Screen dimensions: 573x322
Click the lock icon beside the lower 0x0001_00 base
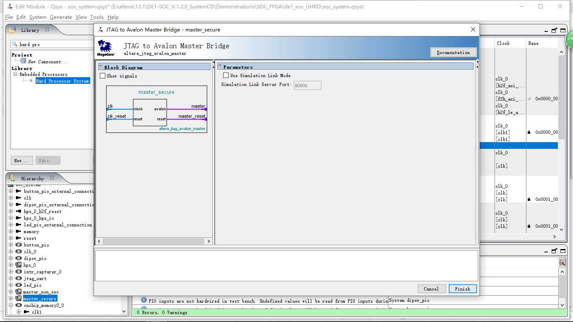click(x=529, y=226)
